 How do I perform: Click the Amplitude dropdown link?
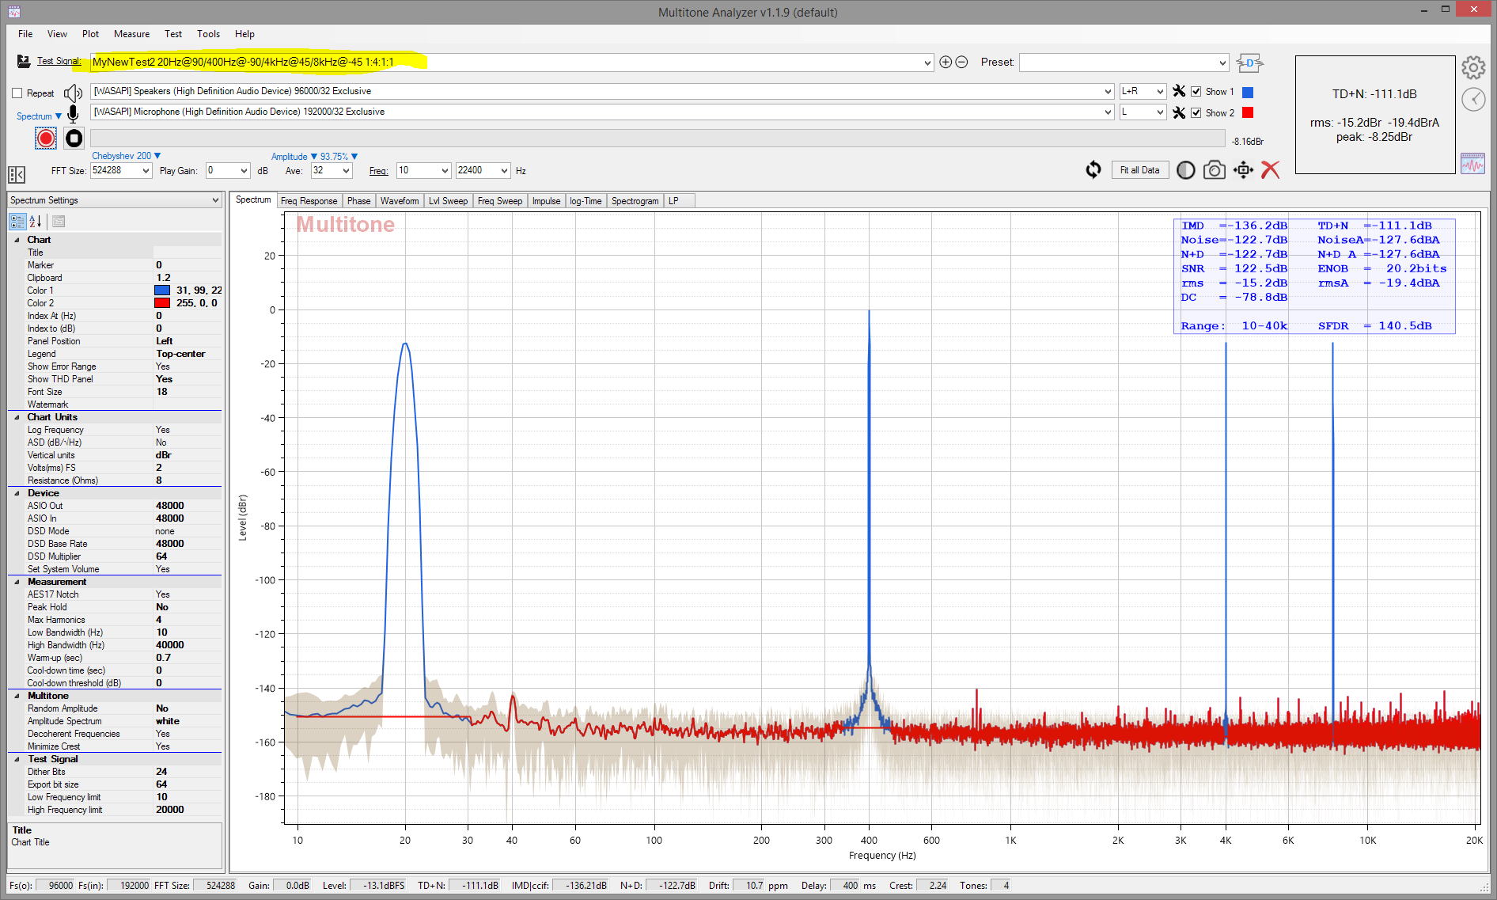(294, 157)
